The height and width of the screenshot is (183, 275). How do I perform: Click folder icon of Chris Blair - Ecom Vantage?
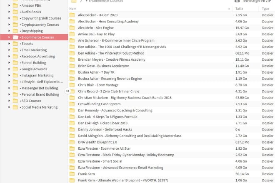72,85
